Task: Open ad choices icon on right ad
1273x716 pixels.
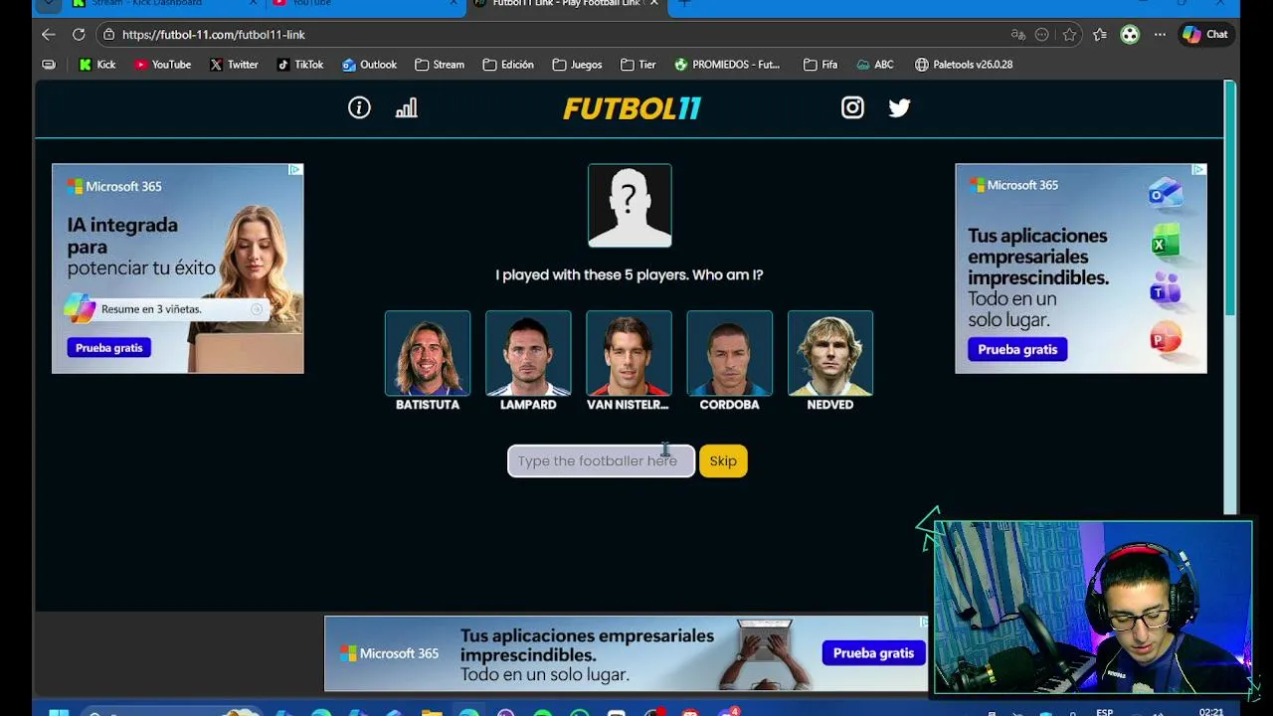Action: tap(1198, 170)
